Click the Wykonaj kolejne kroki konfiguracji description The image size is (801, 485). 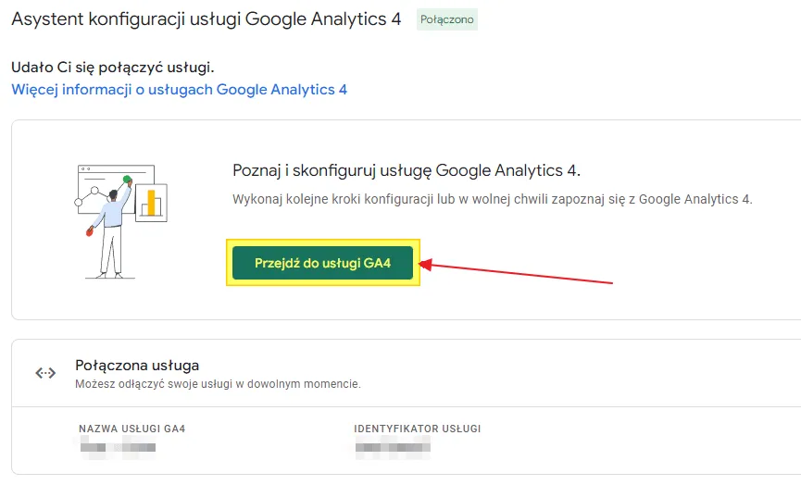[x=493, y=199]
